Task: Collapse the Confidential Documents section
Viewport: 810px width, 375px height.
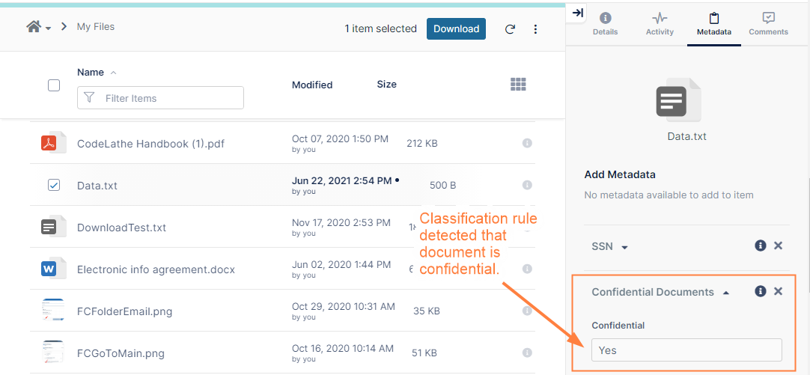Action: 725,293
